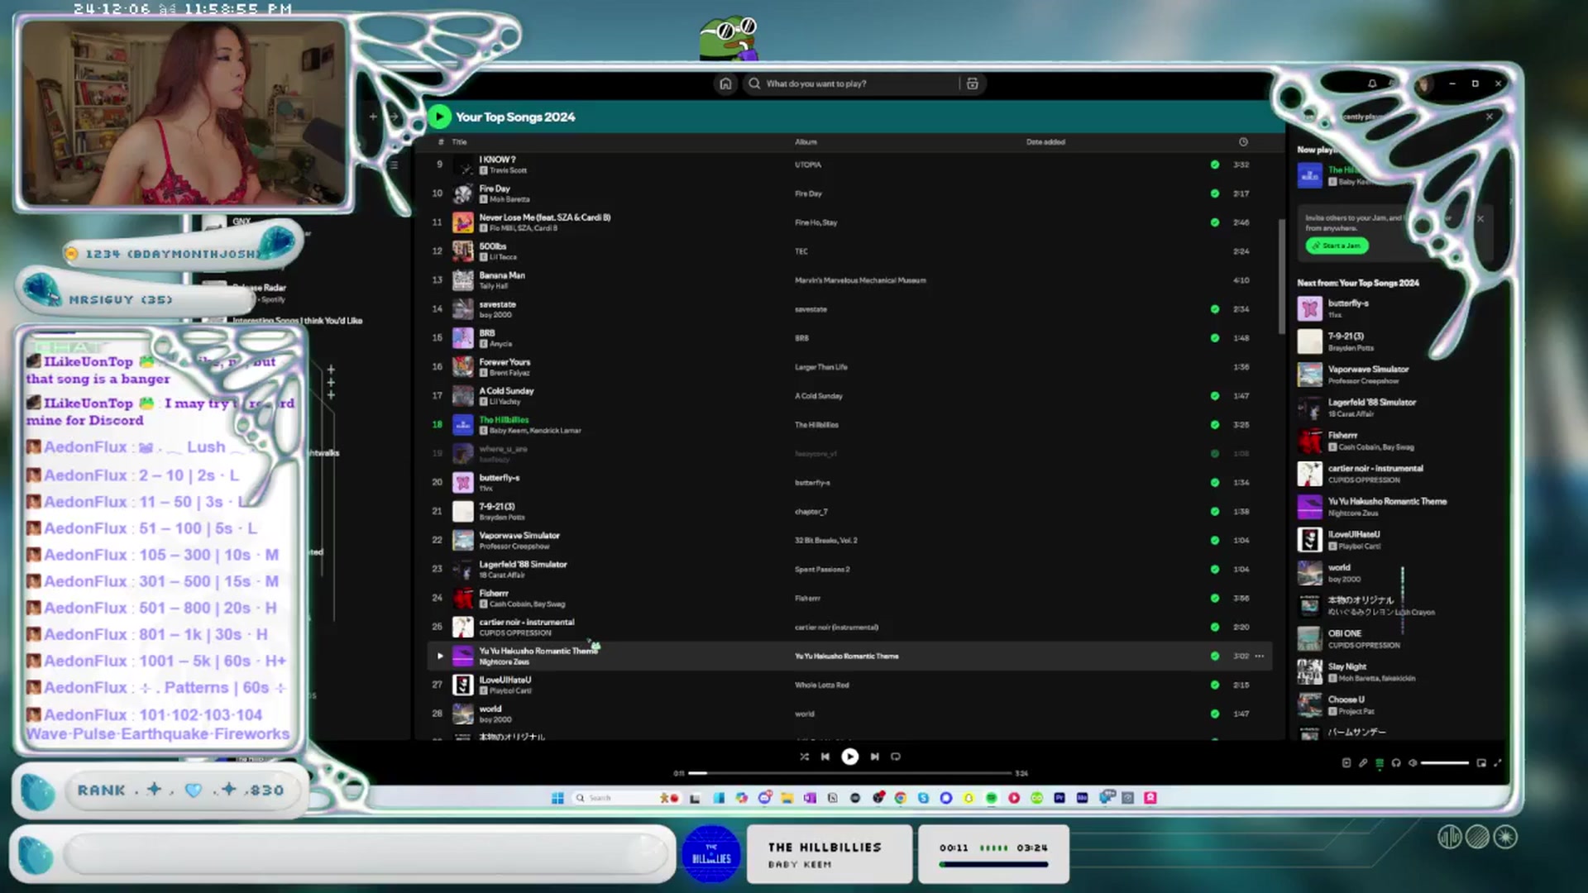Open Spotify icon in the taskbar
This screenshot has height=893, width=1588.
pyautogui.click(x=991, y=798)
